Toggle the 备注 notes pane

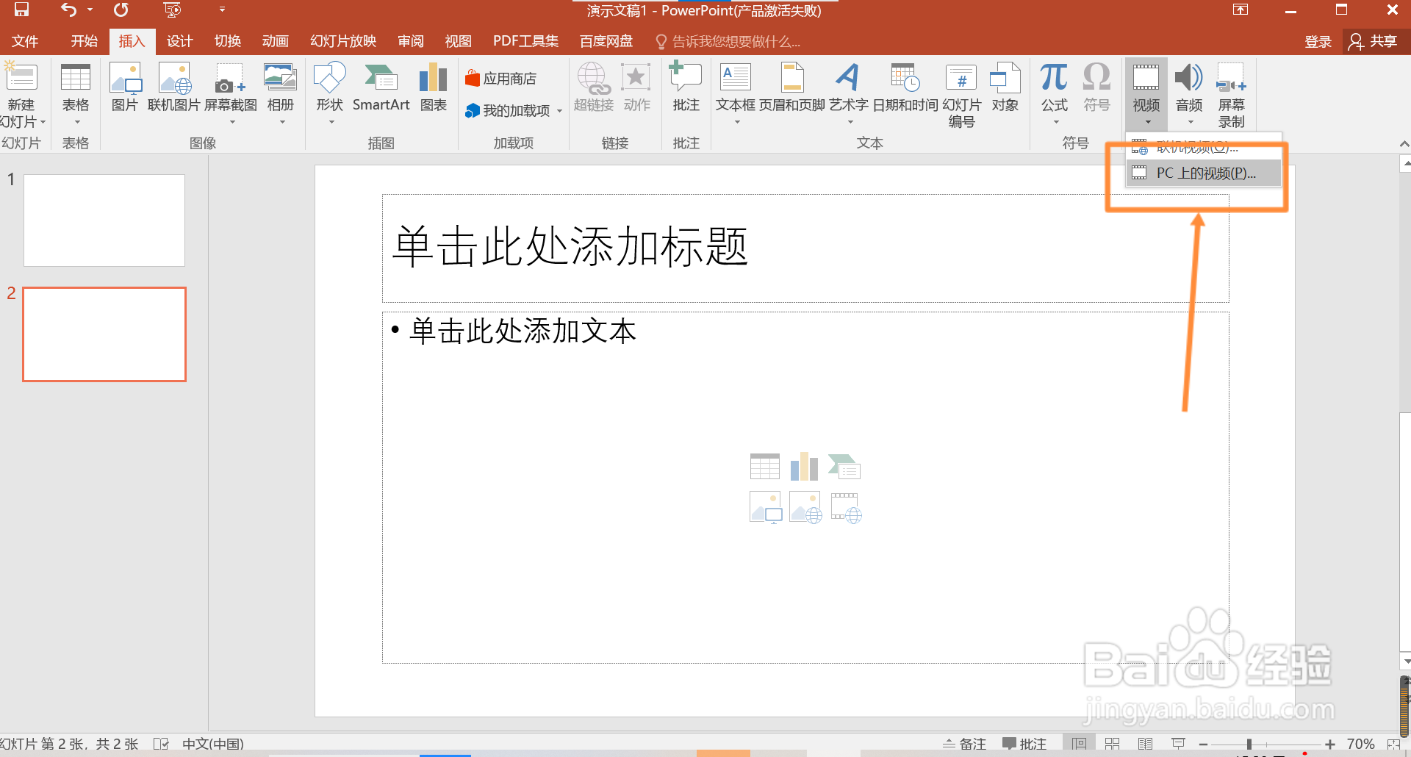963,743
